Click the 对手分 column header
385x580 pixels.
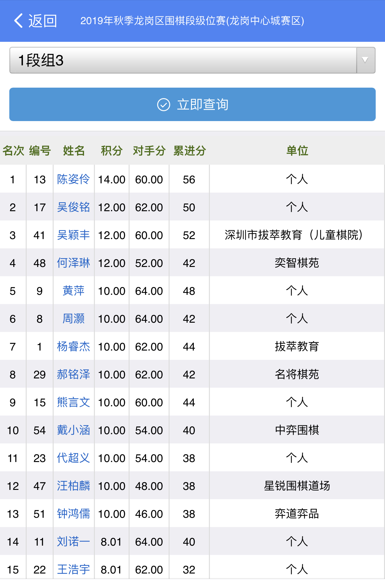pos(149,151)
